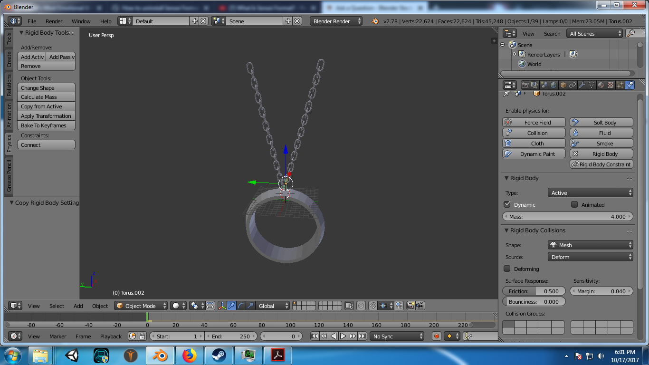Click the Calculate Mass button
The image size is (649, 365).
coord(47,97)
